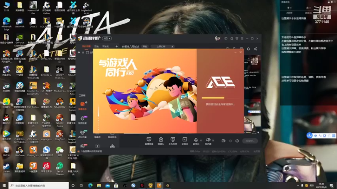Open 弹幕助手 small gear settings in sidebar
The image size is (337, 189).
click(x=86, y=102)
